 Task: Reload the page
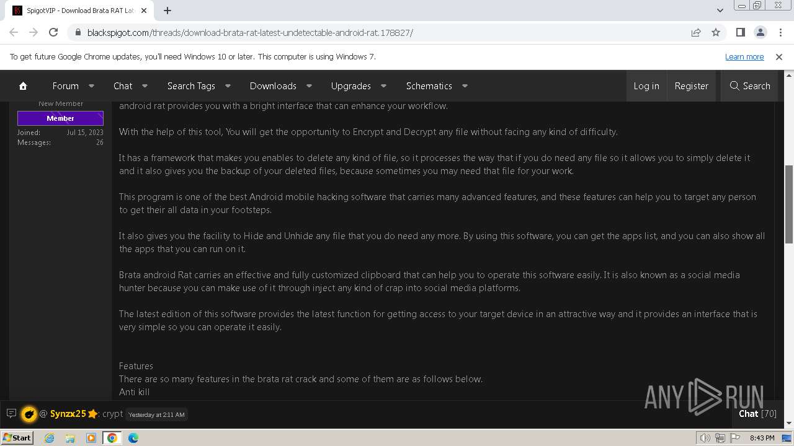pos(53,32)
